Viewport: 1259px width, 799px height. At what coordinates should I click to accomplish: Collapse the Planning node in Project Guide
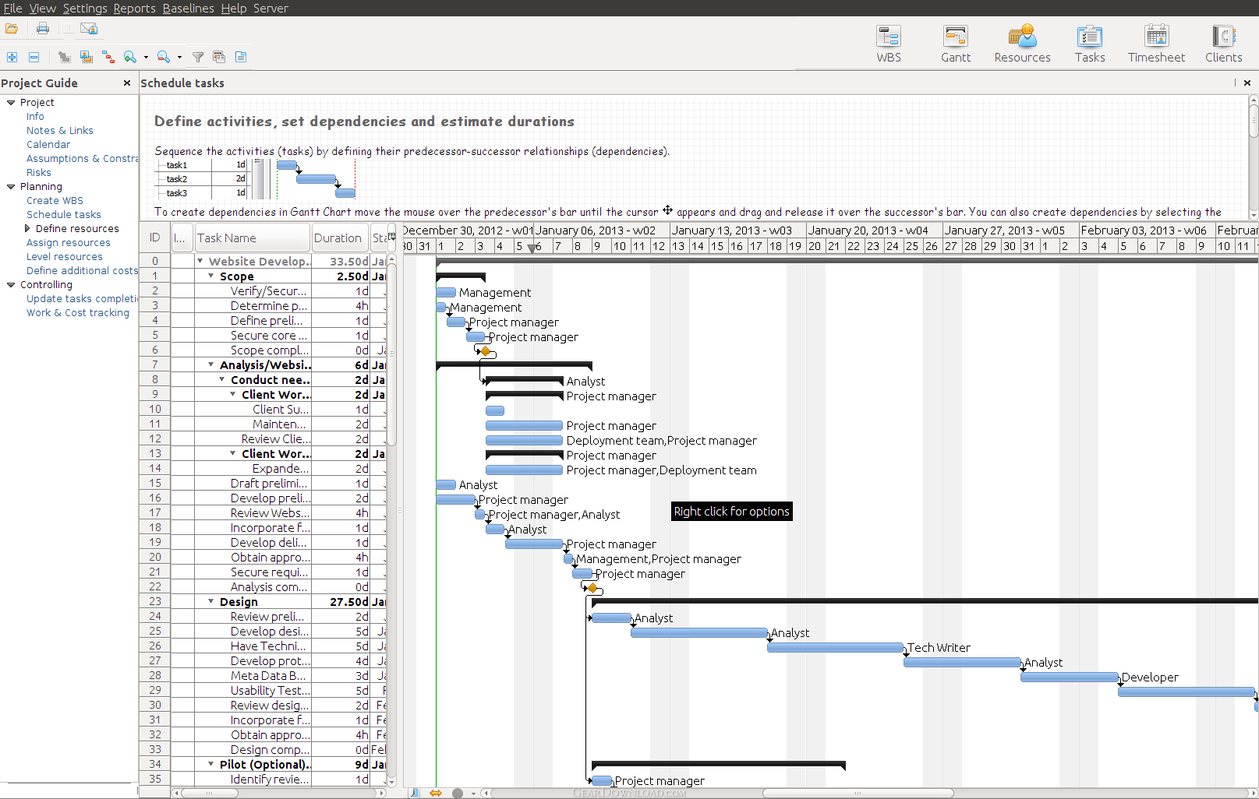[x=11, y=186]
